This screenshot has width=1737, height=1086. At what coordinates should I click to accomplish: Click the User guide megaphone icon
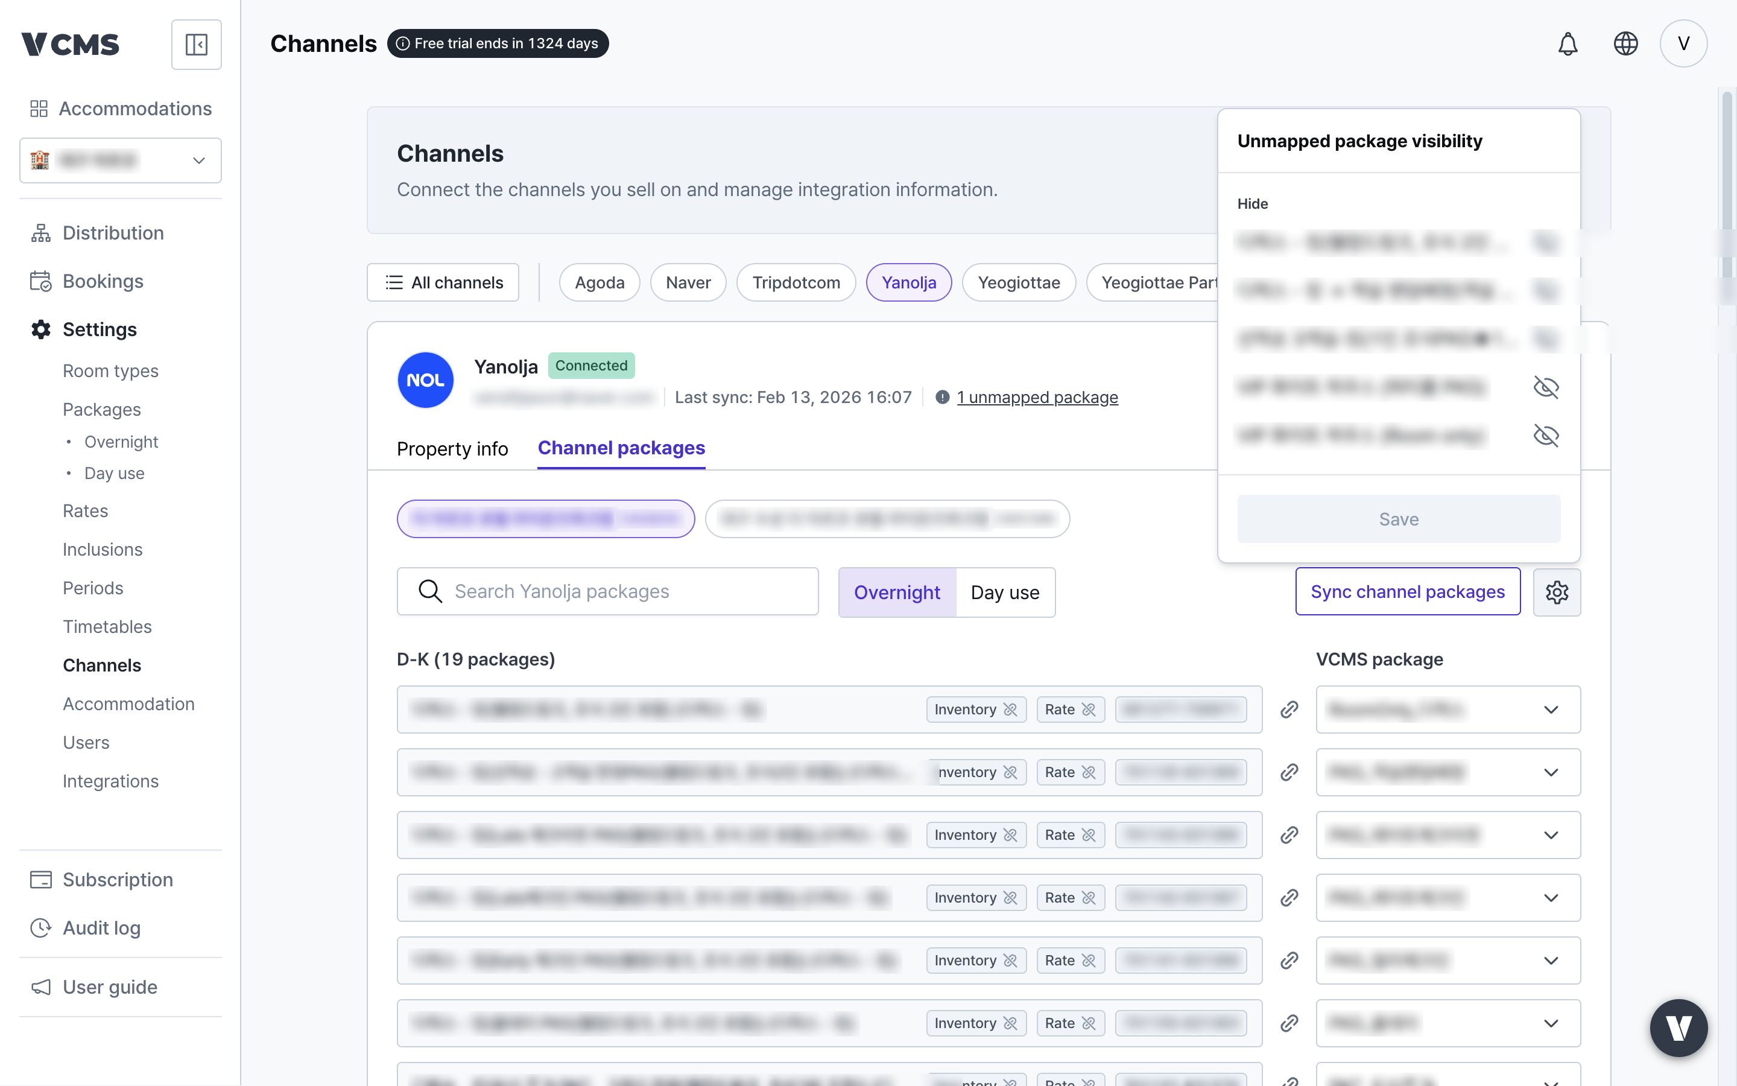point(41,987)
